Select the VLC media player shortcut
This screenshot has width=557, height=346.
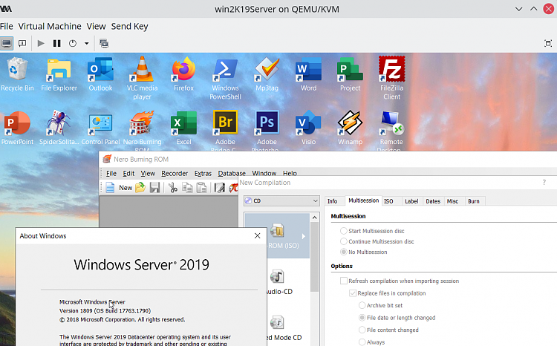click(x=142, y=79)
